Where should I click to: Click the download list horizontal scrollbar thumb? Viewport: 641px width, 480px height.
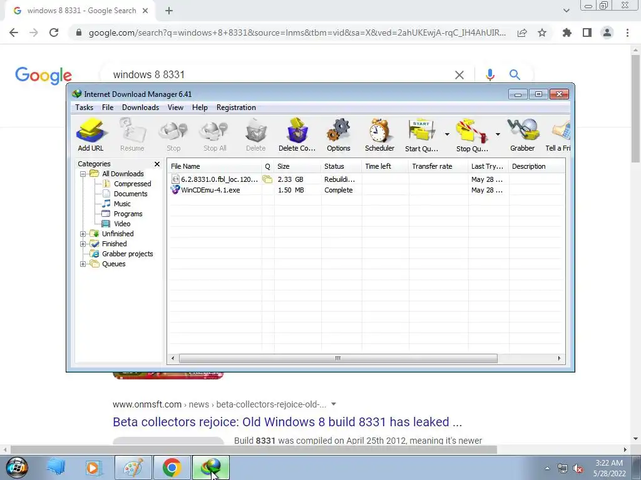pyautogui.click(x=338, y=358)
